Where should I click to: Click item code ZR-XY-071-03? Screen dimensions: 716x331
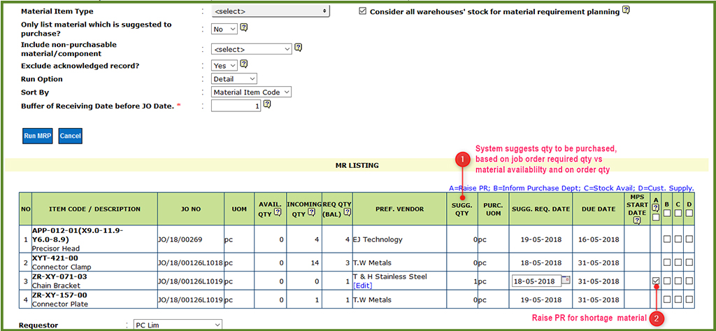[x=59, y=276]
